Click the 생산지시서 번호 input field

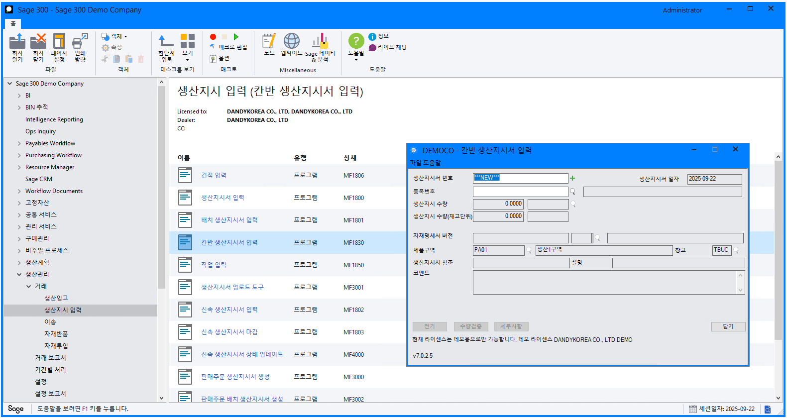520,178
